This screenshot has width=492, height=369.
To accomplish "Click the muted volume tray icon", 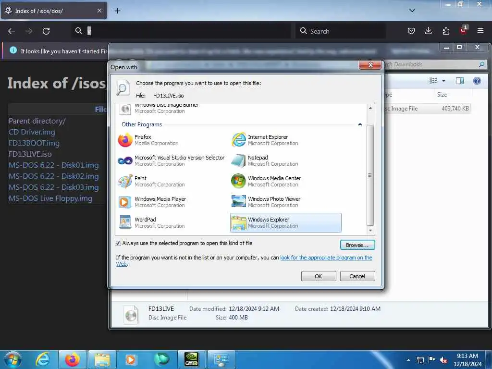I will click(x=443, y=360).
